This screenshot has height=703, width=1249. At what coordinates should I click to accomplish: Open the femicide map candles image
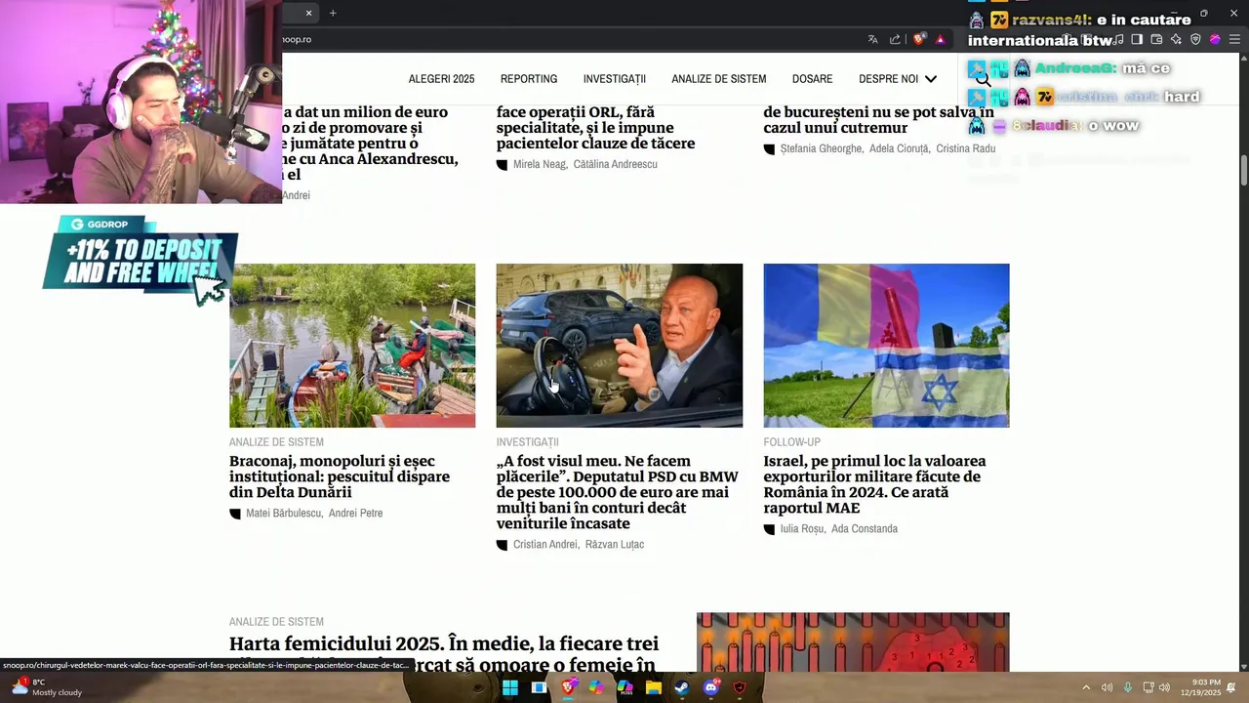(853, 642)
